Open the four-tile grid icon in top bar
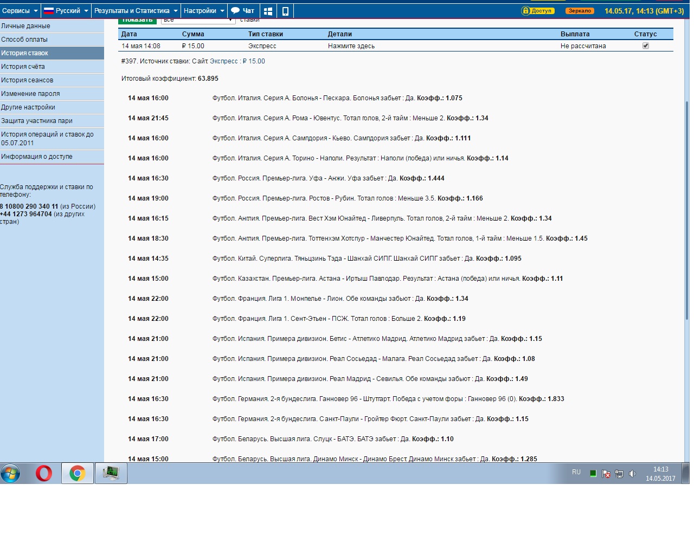 point(268,11)
